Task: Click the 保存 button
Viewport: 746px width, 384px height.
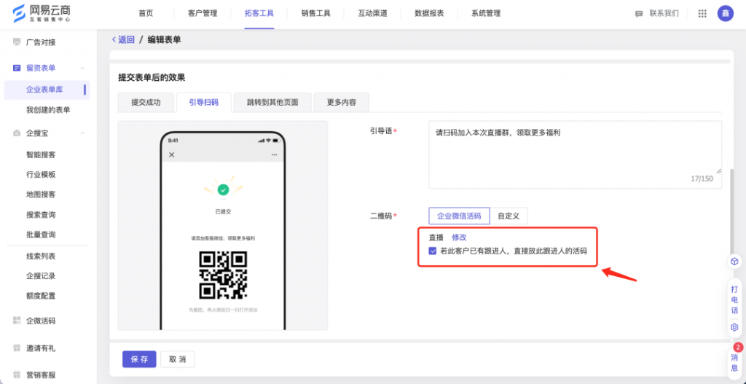Action: click(x=139, y=359)
